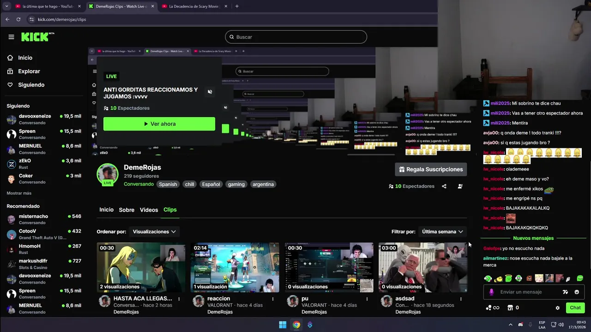Open options menu for reaccion clip
Viewport: 591px width, 332px height.
(273, 299)
